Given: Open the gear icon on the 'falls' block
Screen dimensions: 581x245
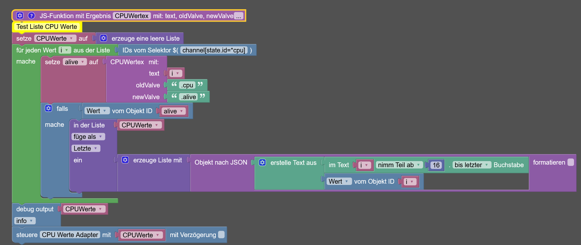Looking at the screenshot, I should pyautogui.click(x=48, y=108).
